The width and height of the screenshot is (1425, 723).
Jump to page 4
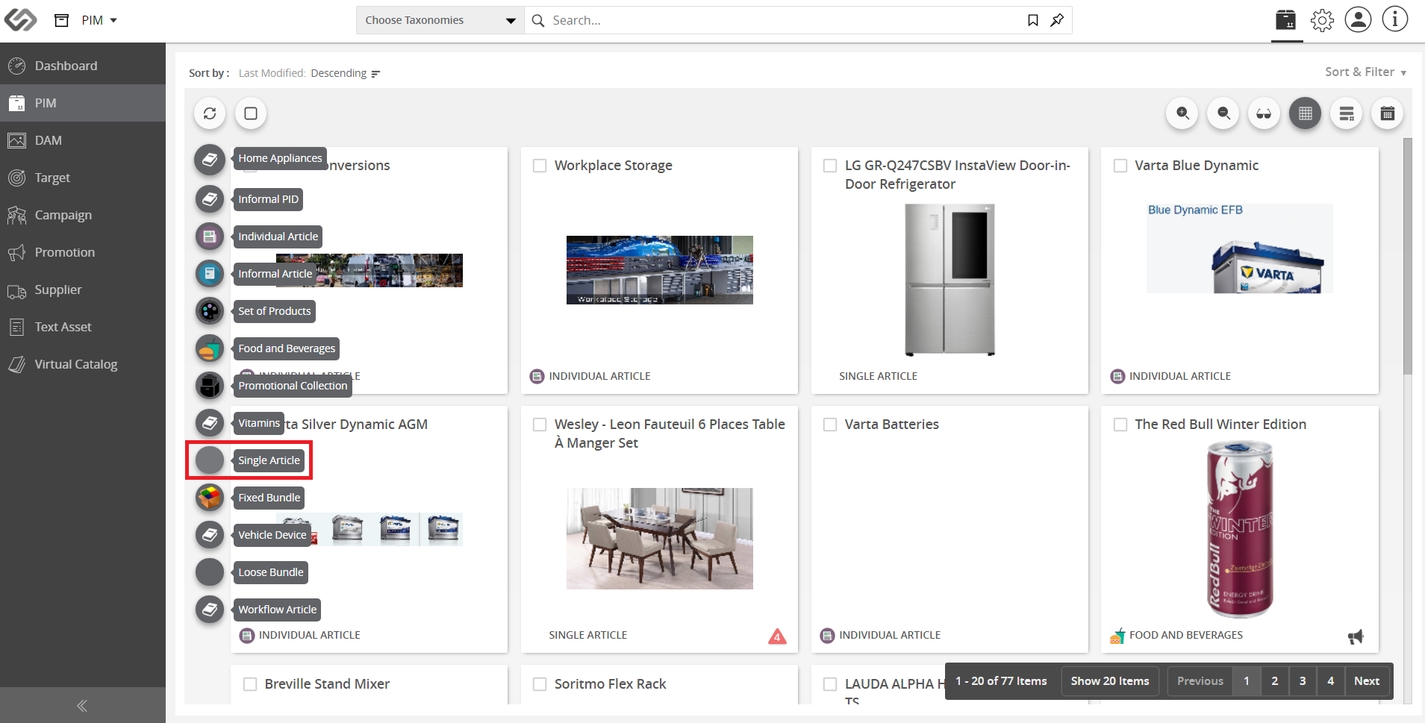(x=1331, y=681)
